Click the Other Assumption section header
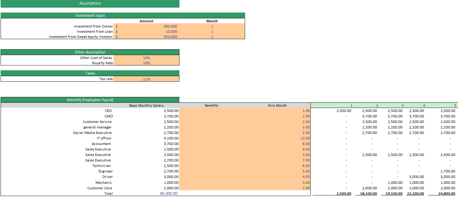The image size is (458, 200). pyautogui.click(x=90, y=52)
